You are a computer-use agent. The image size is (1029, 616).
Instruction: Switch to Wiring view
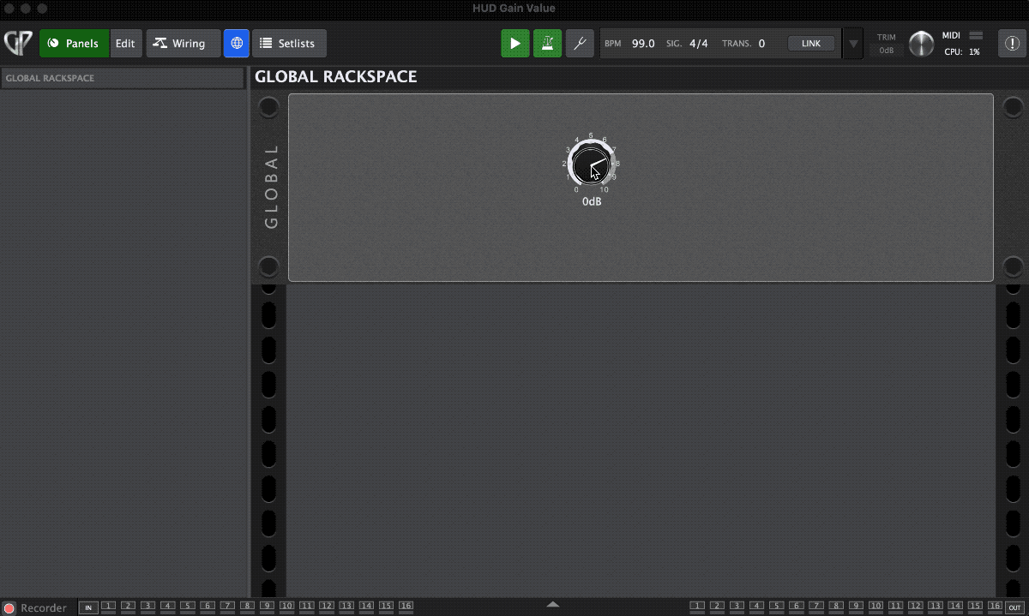tap(183, 44)
